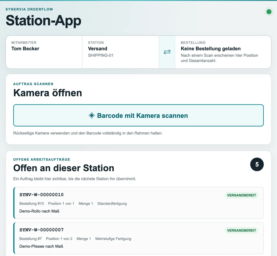Click Standardfertigung label
The height and width of the screenshot is (256, 277).
pos(112,203)
